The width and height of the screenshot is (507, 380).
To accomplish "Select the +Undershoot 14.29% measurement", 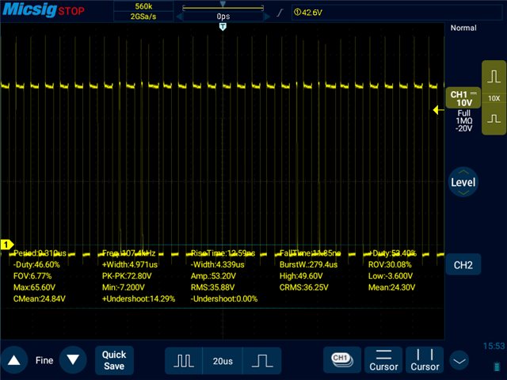I will pyautogui.click(x=139, y=298).
